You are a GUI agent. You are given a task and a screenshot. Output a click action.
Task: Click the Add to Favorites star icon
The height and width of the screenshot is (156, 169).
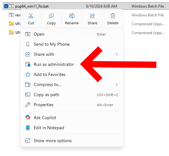tap(28, 74)
